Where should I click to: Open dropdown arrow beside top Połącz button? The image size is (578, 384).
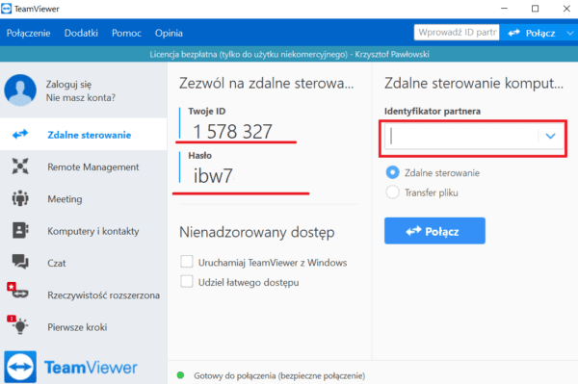click(x=570, y=33)
